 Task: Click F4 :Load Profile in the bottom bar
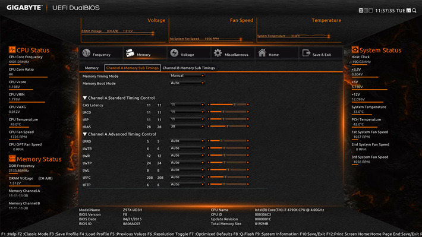click(94, 234)
